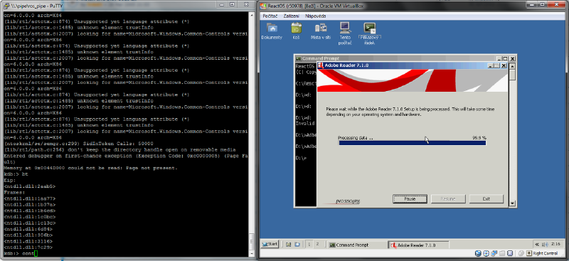This screenshot has width=569, height=261.
Task: Click the volume tray icon in ReactOS
Action: 544,245
